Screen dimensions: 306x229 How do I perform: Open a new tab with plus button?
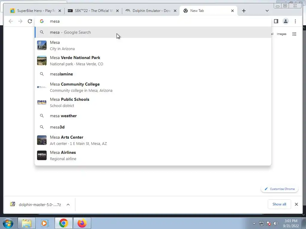244,11
